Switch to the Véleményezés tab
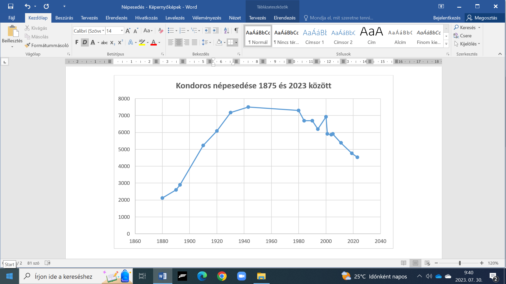The image size is (506, 284). point(207,18)
